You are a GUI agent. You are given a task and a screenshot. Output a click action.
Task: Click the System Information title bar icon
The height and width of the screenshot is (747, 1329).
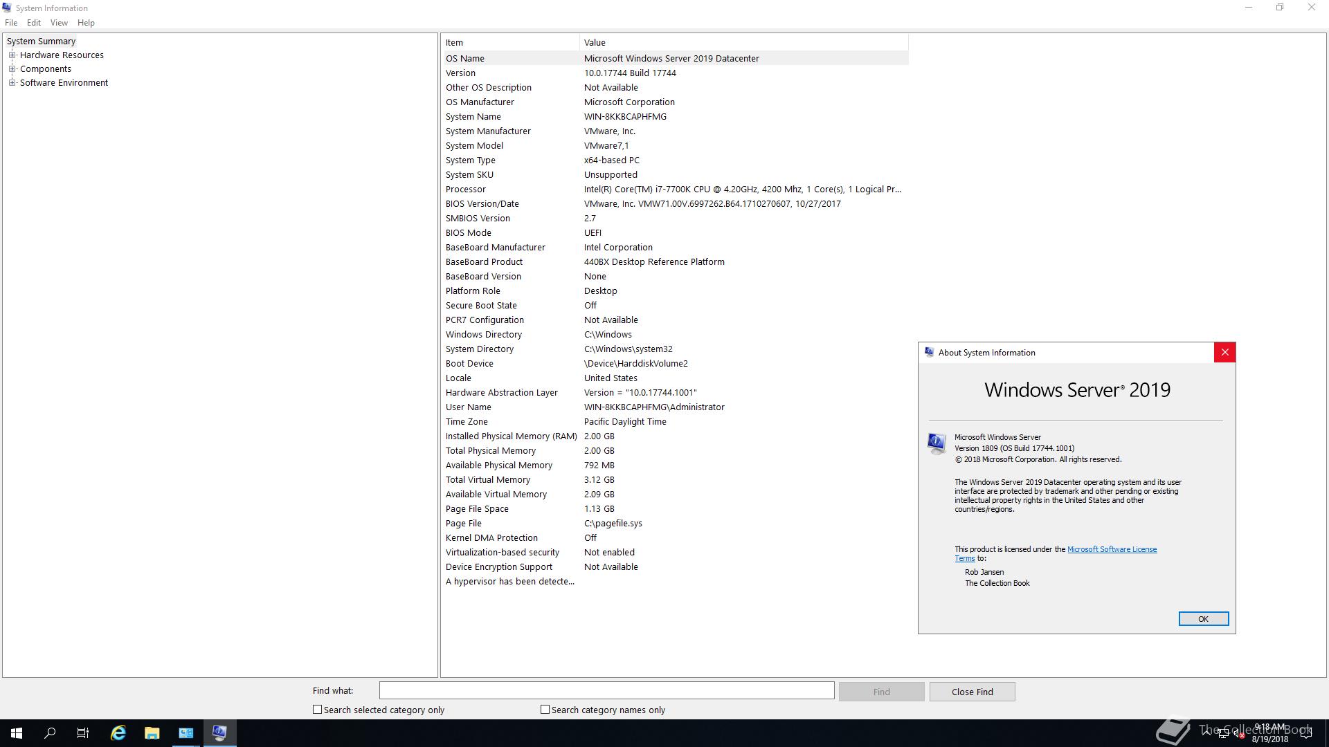point(7,8)
